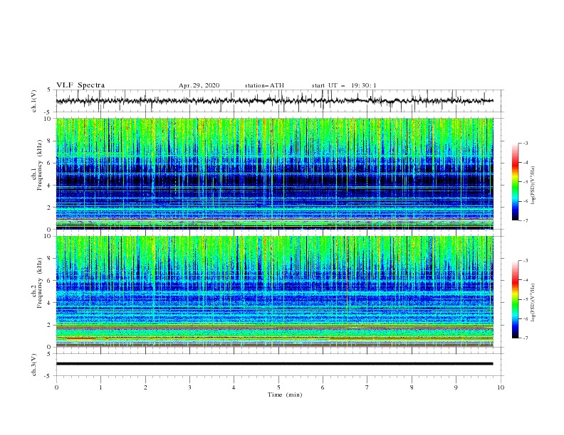The width and height of the screenshot is (564, 435).
Task: Click the '-5' tick on the ch.3(V) axis
Action: (48, 376)
